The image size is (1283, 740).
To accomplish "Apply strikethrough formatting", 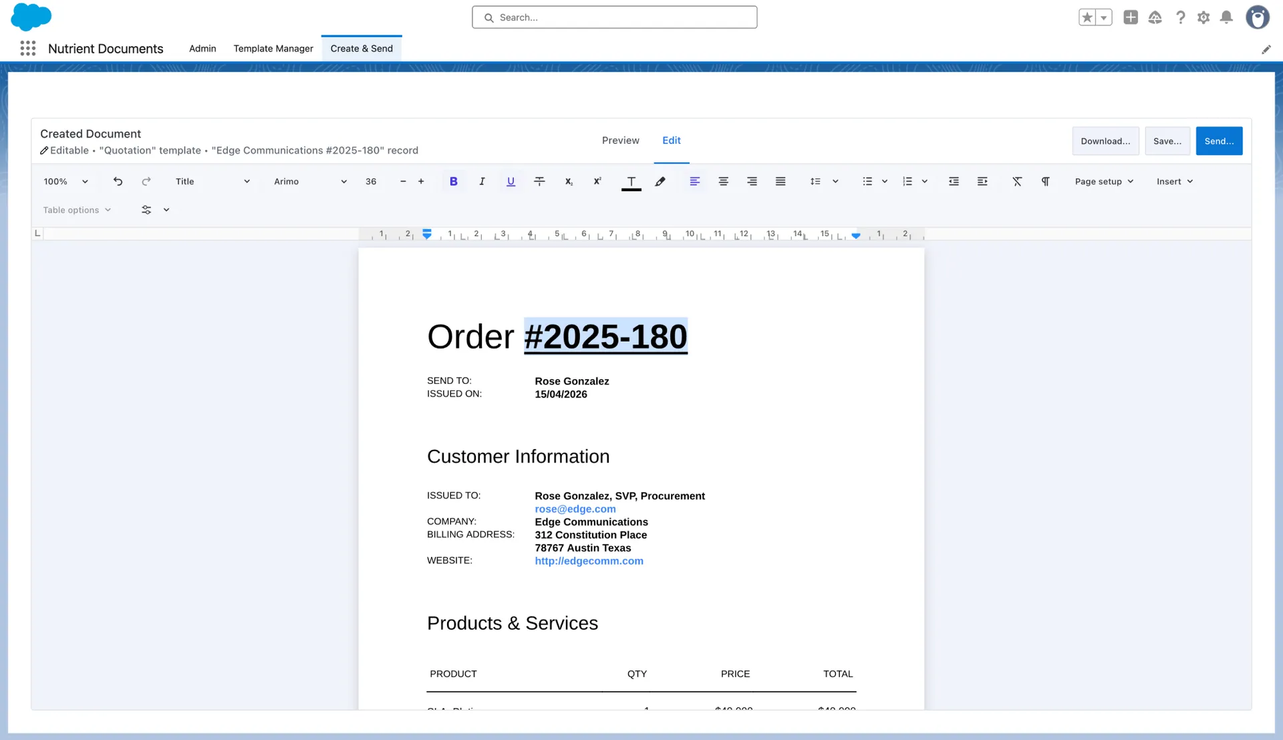I will tap(539, 181).
